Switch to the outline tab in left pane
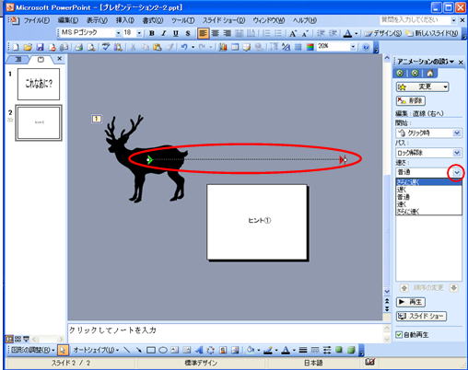468x370 pixels. pos(18,59)
